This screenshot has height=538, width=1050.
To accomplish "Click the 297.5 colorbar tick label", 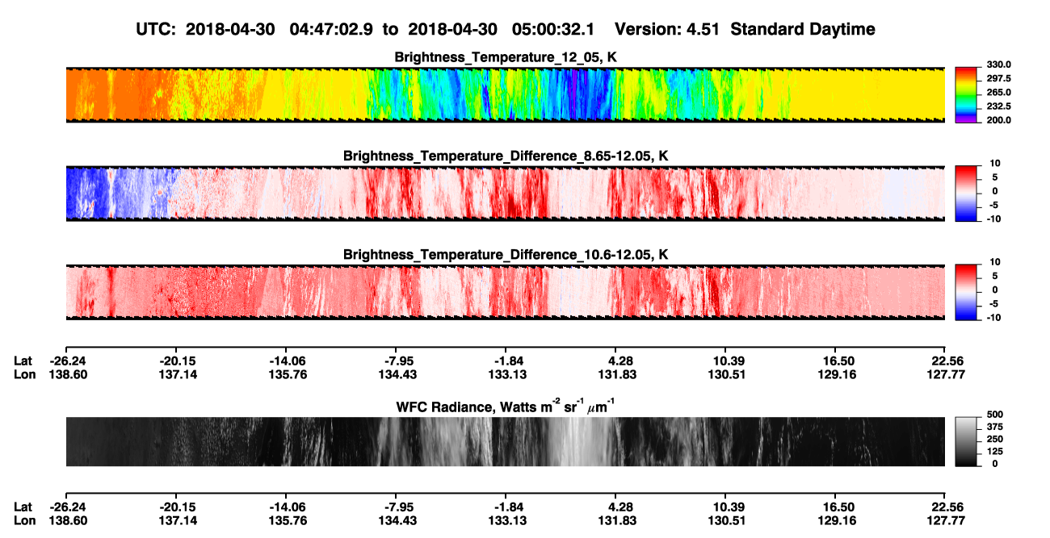I will (x=998, y=78).
